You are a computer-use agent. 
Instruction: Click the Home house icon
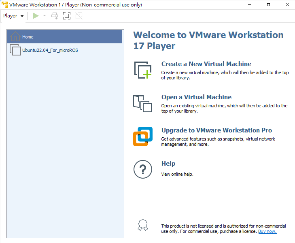[15, 36]
